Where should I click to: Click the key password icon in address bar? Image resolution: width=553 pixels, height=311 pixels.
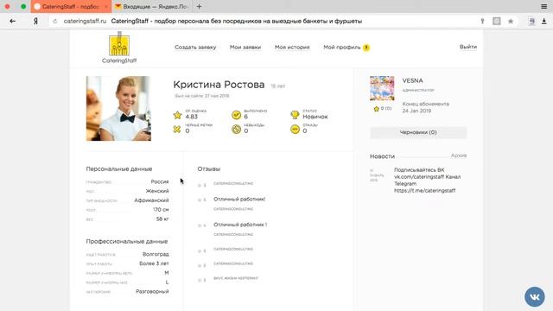[482, 21]
